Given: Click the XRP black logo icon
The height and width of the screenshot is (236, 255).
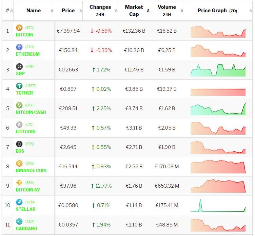Looking at the screenshot, I should tap(19, 66).
